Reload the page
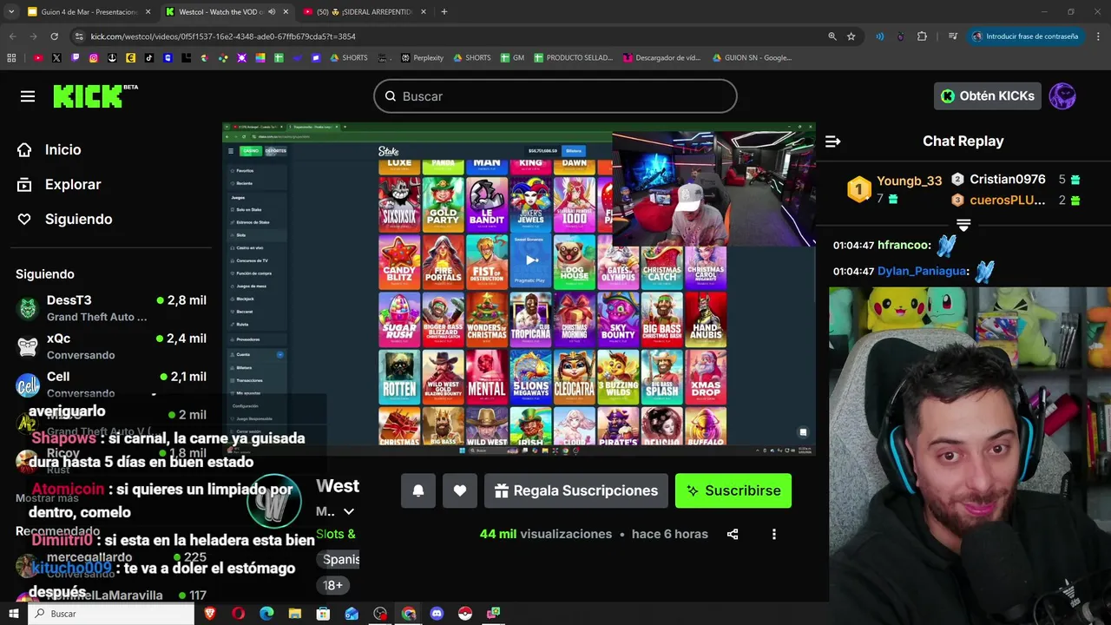This screenshot has height=625, width=1111. (x=54, y=36)
